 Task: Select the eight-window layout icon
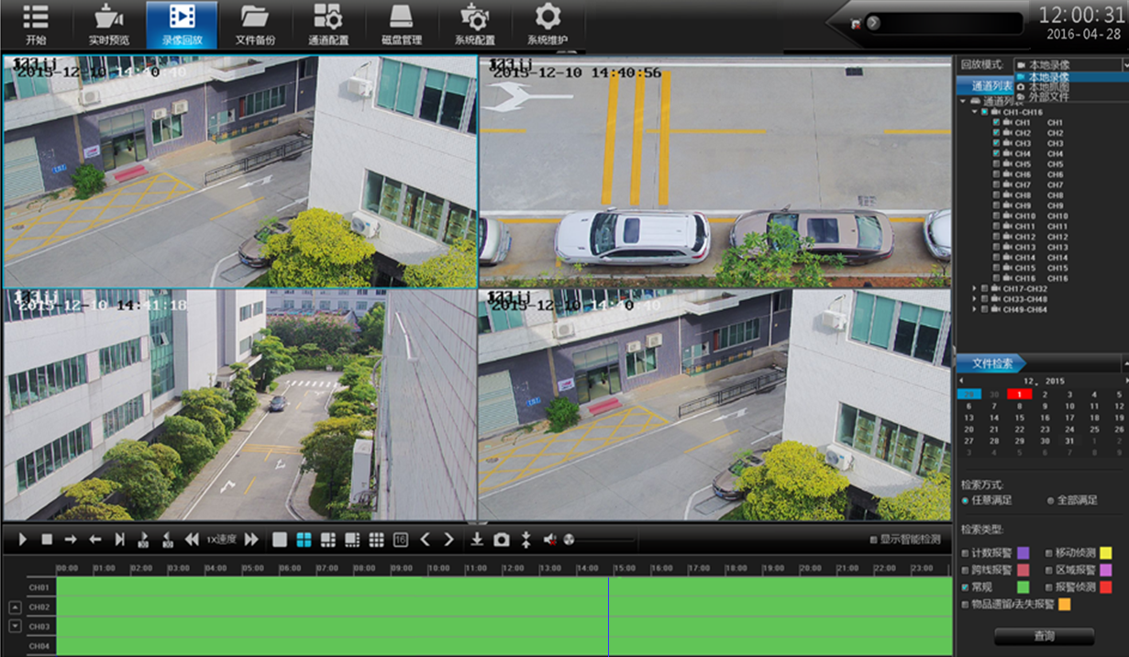(351, 540)
